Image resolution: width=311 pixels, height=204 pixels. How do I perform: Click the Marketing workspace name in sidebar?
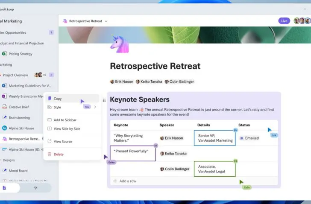(x=11, y=21)
